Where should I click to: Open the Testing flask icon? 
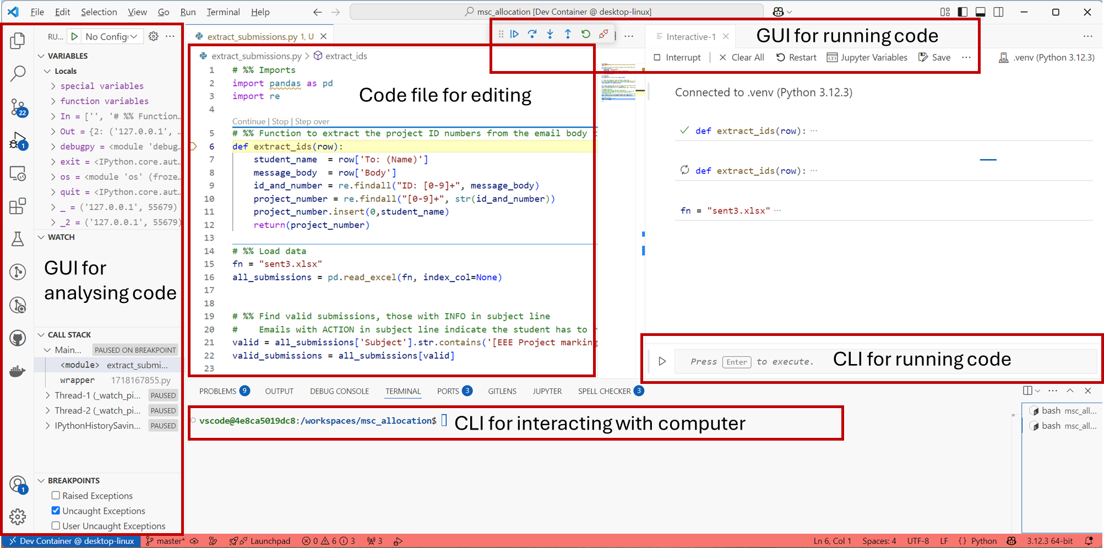pos(18,239)
